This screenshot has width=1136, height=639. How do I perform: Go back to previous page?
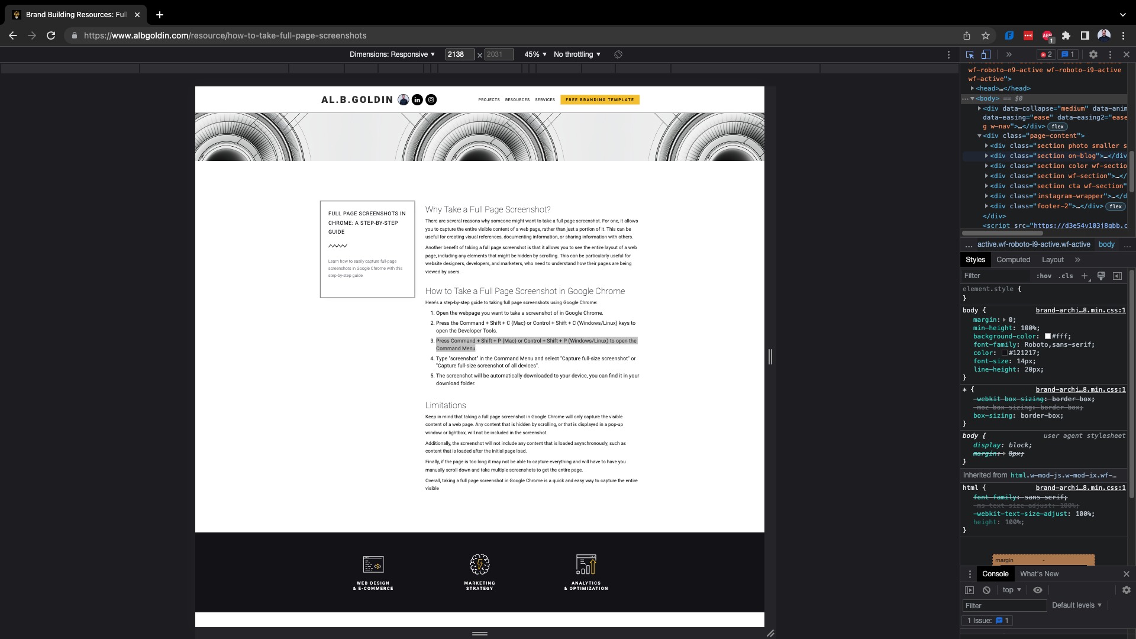click(x=13, y=35)
